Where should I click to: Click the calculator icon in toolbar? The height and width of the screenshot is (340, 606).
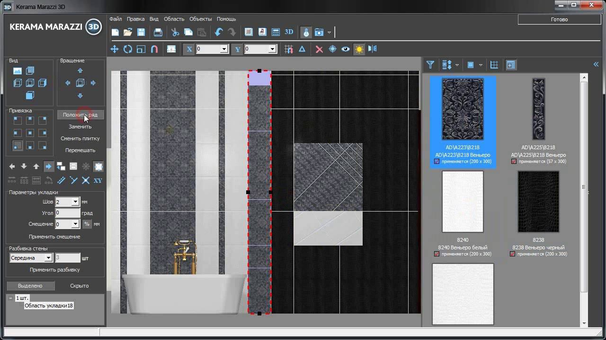[276, 32]
